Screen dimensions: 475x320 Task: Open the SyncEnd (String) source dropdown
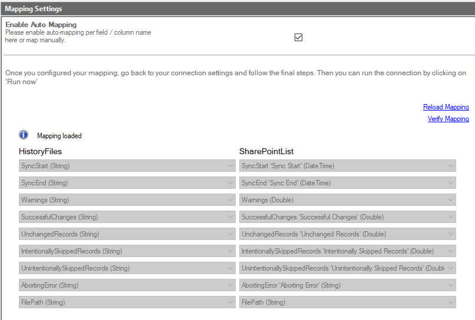(x=127, y=183)
